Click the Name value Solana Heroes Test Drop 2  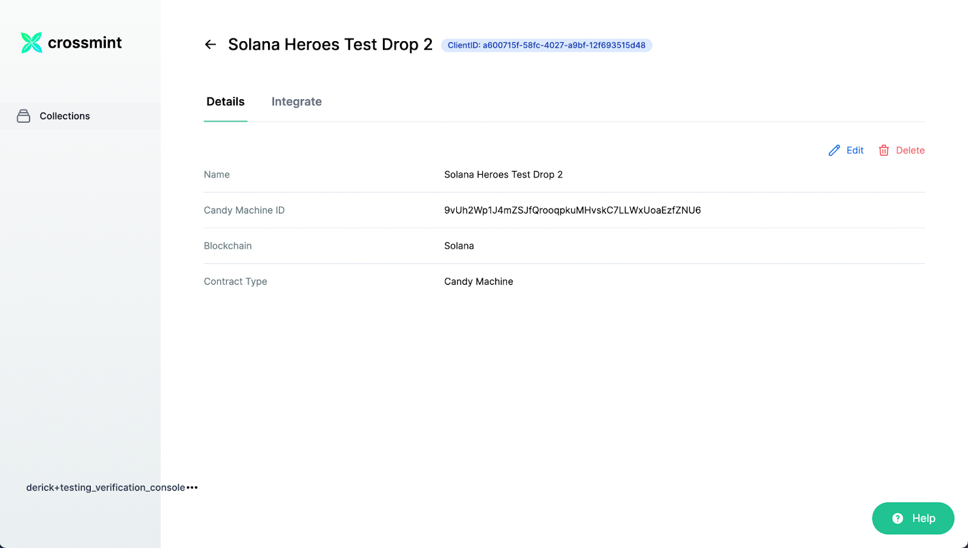tap(503, 175)
